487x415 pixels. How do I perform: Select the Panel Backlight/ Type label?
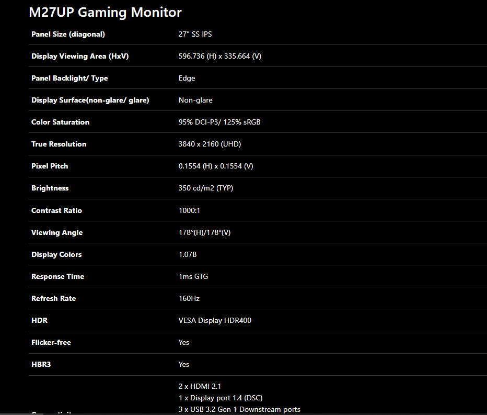coord(69,78)
